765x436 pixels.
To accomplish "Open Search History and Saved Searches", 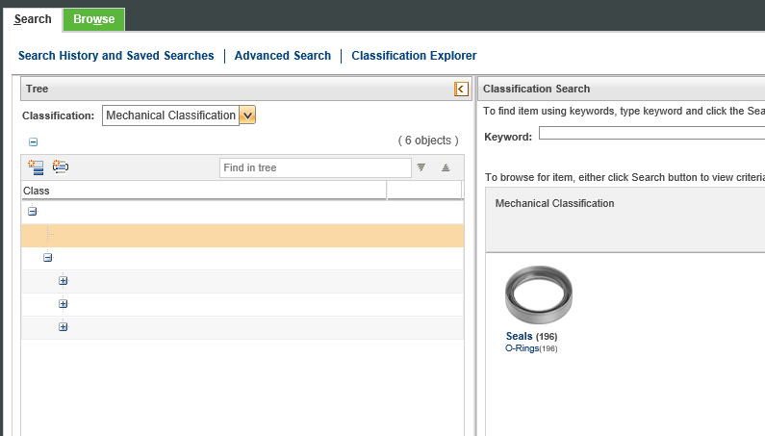I will click(x=116, y=56).
